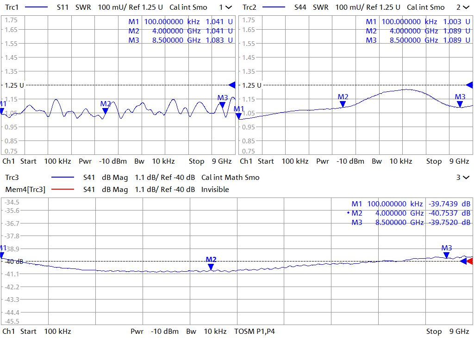The height and width of the screenshot is (338, 474).
Task: Click blue reference level triangle in S11 diagram
Action: [232, 85]
